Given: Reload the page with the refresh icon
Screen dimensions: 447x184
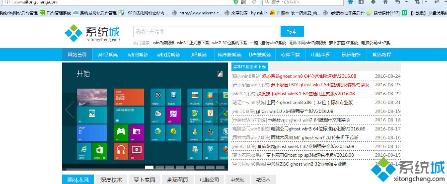Looking at the screenshot, I should pyautogui.click(x=254, y=2).
